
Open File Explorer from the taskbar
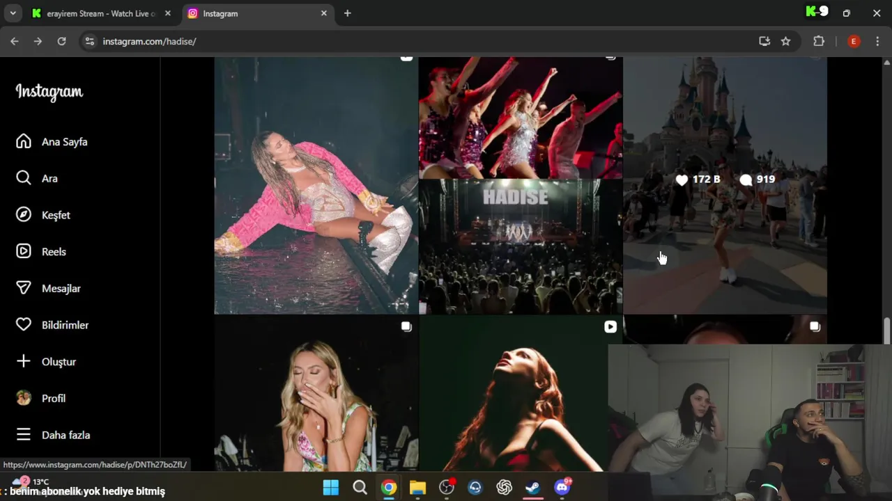point(417,487)
